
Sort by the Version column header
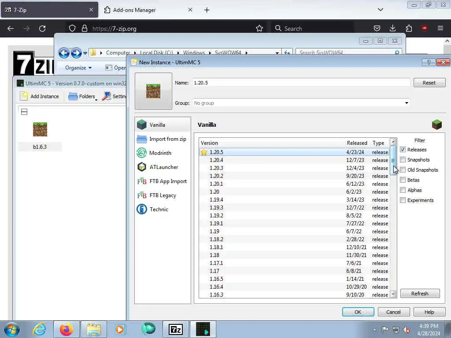(x=272, y=143)
